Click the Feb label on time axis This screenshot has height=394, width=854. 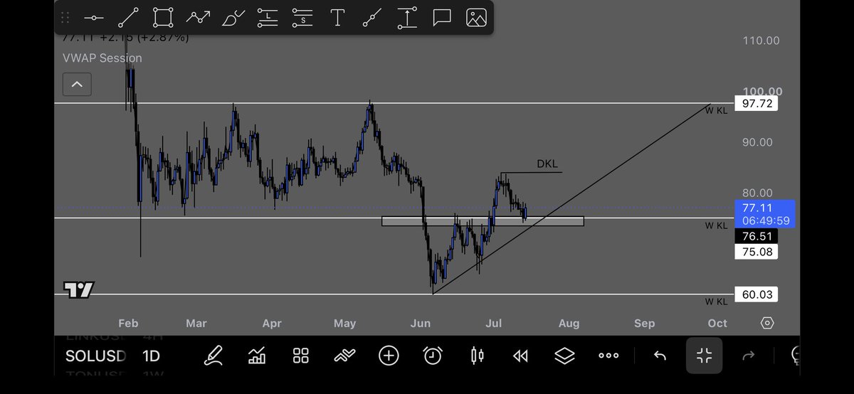[x=128, y=323]
